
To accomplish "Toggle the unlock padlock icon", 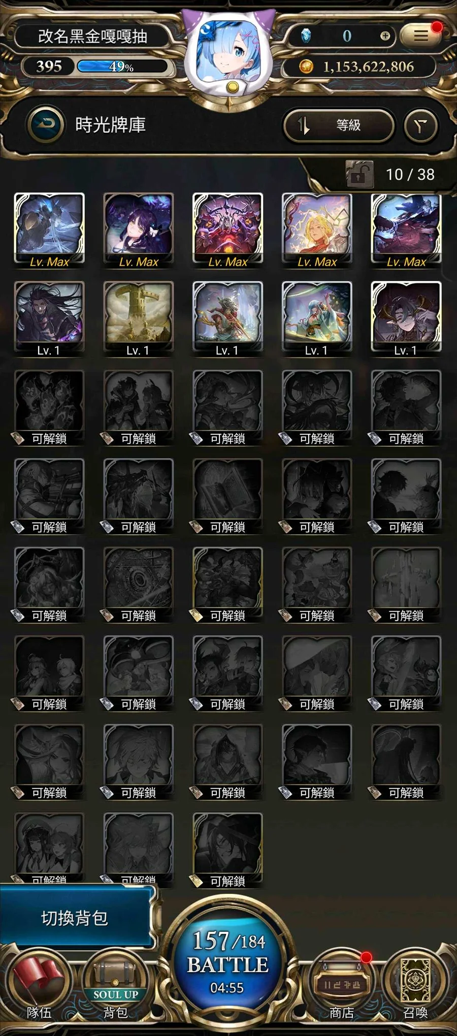I will coord(359,174).
